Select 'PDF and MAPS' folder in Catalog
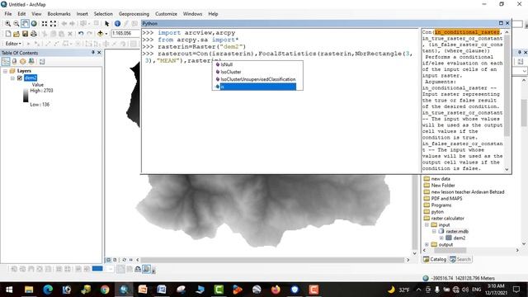The height and width of the screenshot is (297, 528). [x=446, y=198]
